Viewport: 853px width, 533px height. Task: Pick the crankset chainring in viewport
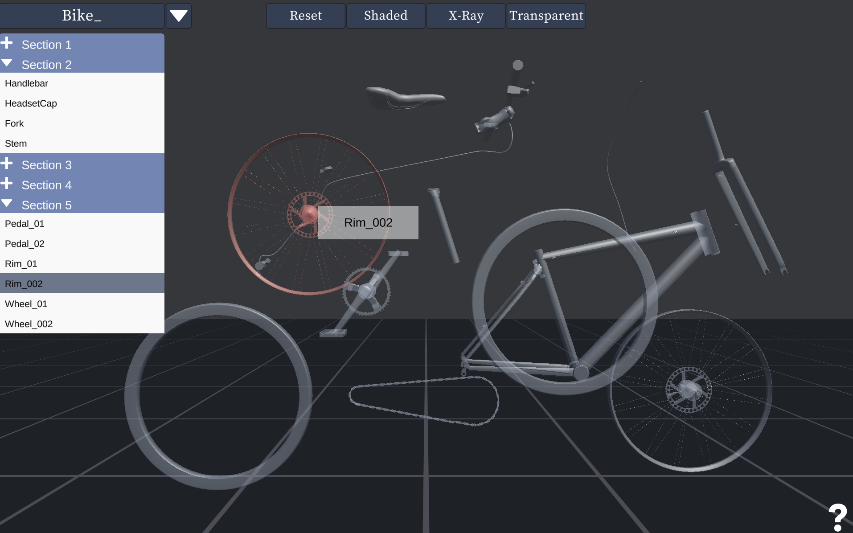coord(366,292)
